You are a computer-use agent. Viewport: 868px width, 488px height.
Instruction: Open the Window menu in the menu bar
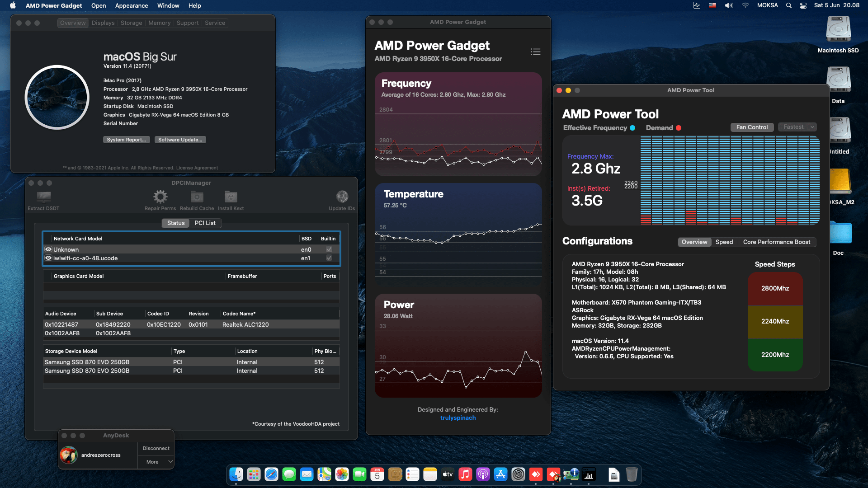coord(168,5)
